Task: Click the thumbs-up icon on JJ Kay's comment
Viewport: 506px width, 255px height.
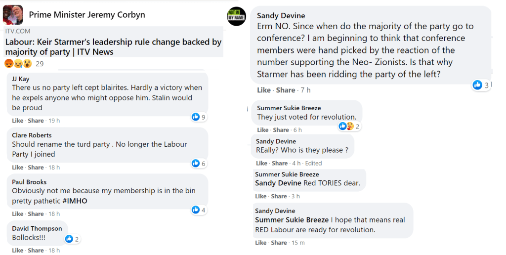Action: pyautogui.click(x=196, y=117)
